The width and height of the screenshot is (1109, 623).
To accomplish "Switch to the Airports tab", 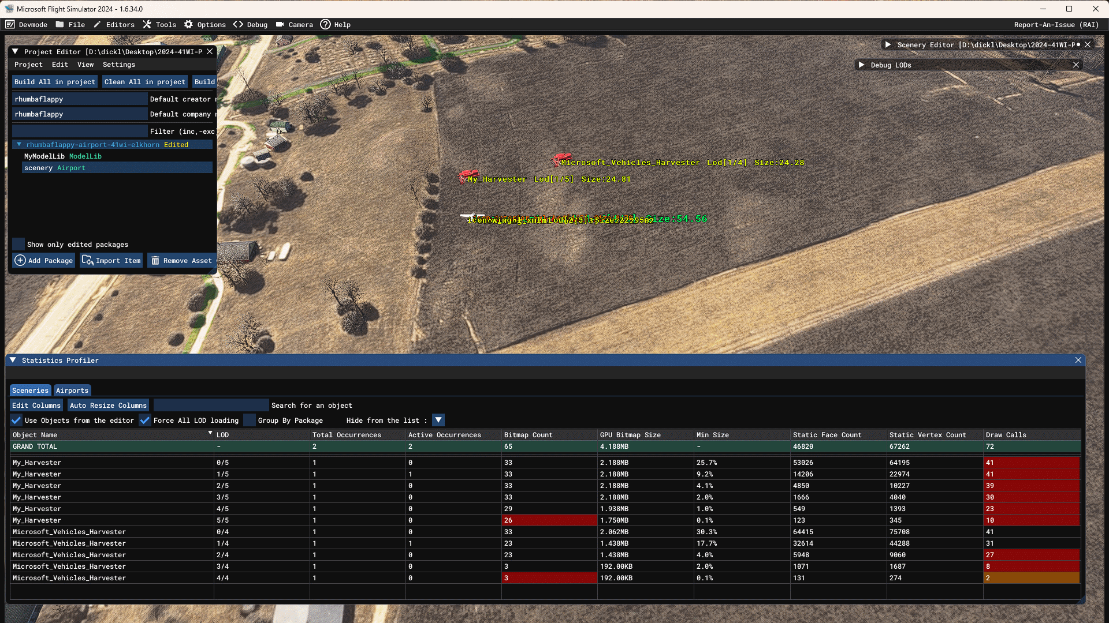I will (x=72, y=391).
